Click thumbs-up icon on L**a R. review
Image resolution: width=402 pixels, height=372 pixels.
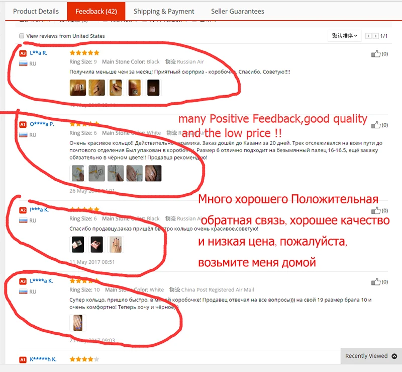click(x=376, y=54)
